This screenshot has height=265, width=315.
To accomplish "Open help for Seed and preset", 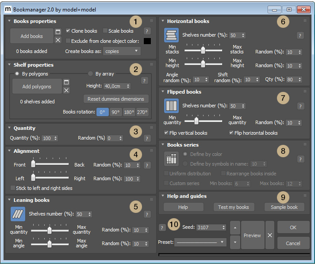I will pyautogui.click(x=162, y=227).
